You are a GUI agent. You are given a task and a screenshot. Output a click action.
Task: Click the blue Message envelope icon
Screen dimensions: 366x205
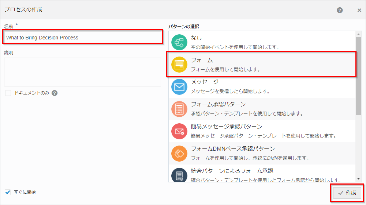[x=179, y=87]
